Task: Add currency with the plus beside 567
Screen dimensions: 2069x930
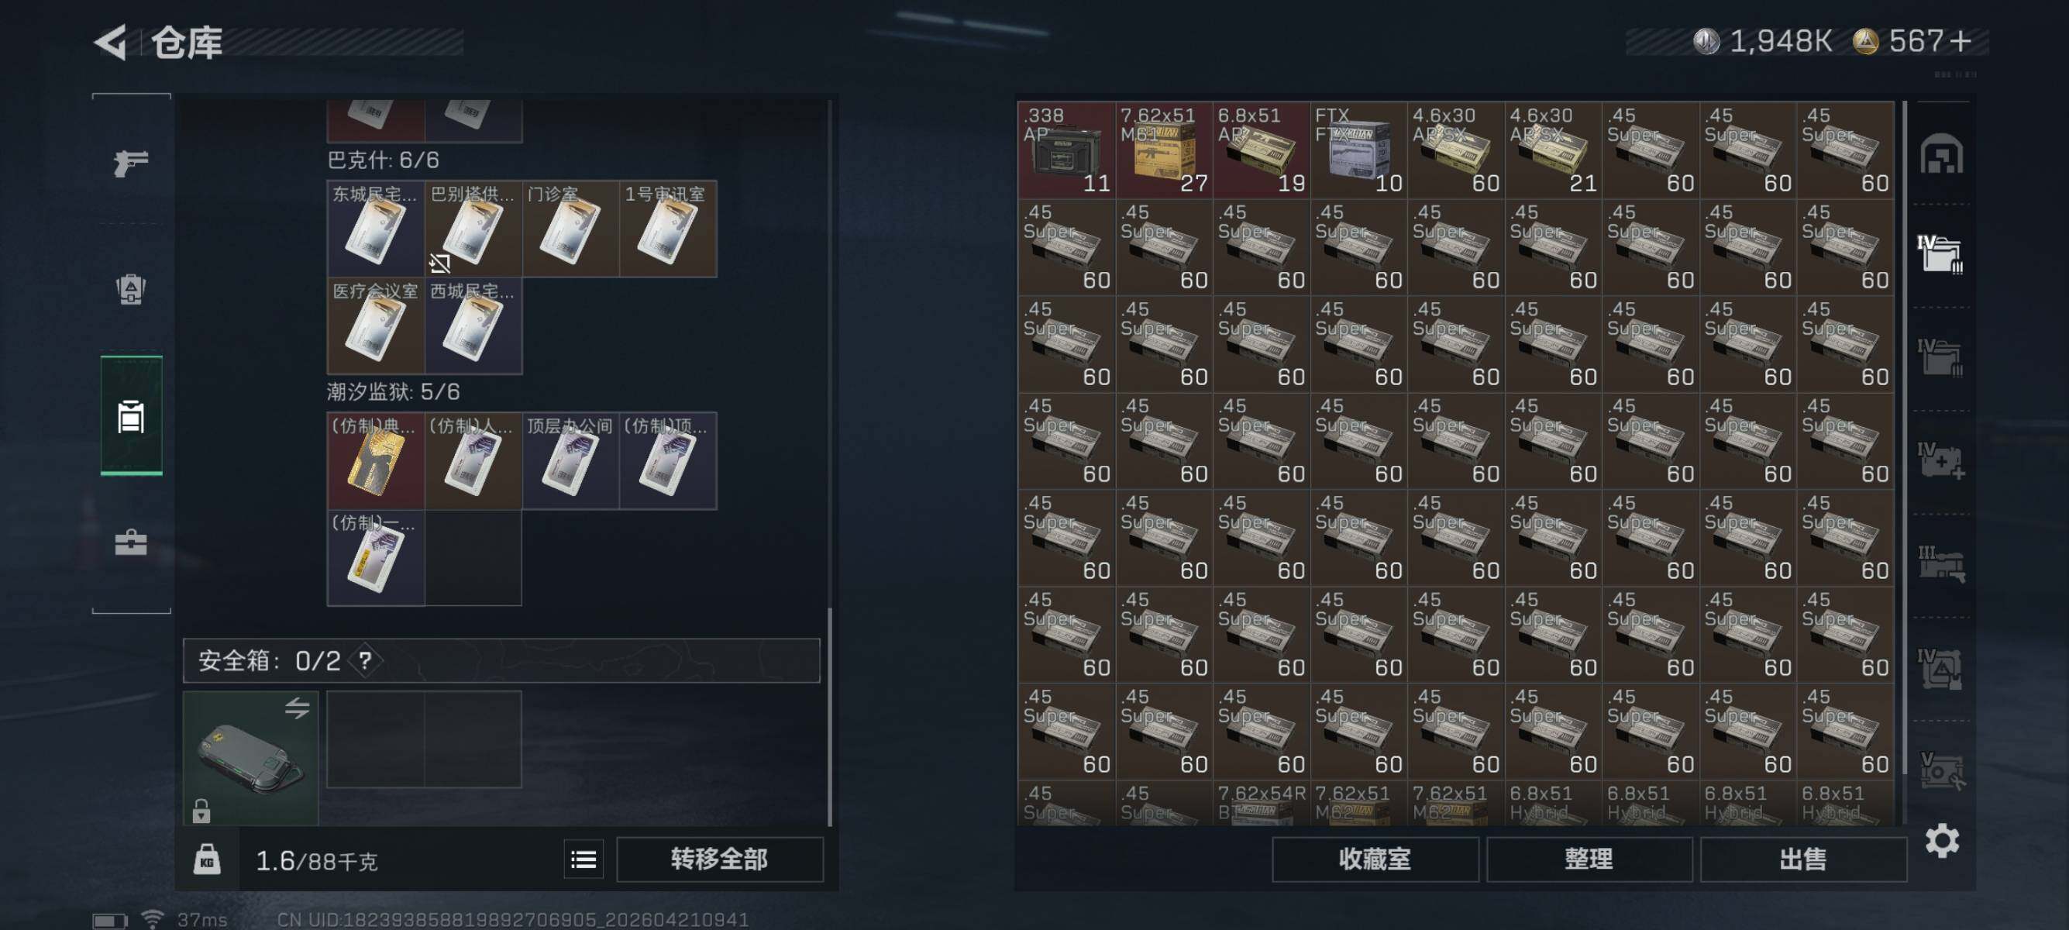Action: coord(1960,41)
